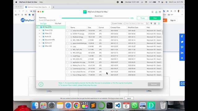Select checkbox for MacBook bill.jpg
The image size is (198, 111).
[x=67, y=37]
